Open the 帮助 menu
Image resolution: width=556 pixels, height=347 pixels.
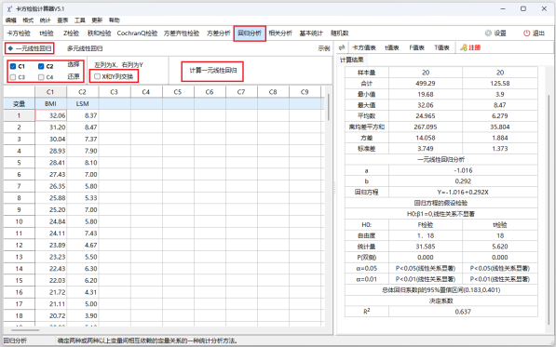coord(115,20)
